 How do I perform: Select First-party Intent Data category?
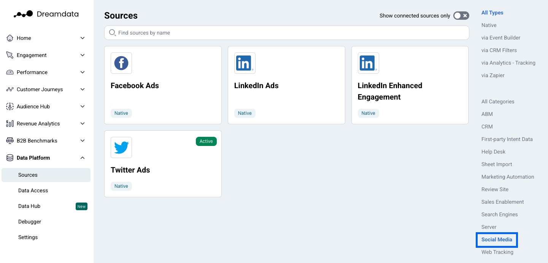(x=507, y=139)
